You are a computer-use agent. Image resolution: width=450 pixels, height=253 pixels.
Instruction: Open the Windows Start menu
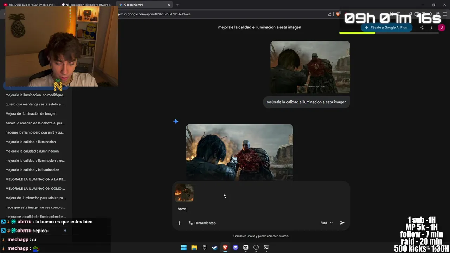184,247
